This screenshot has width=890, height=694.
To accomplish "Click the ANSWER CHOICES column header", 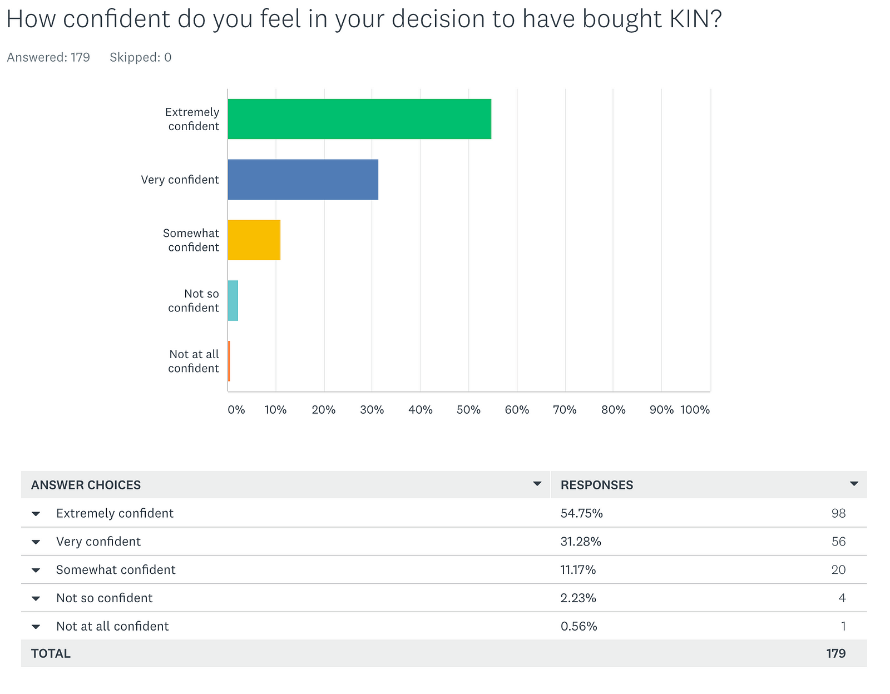I will click(86, 485).
